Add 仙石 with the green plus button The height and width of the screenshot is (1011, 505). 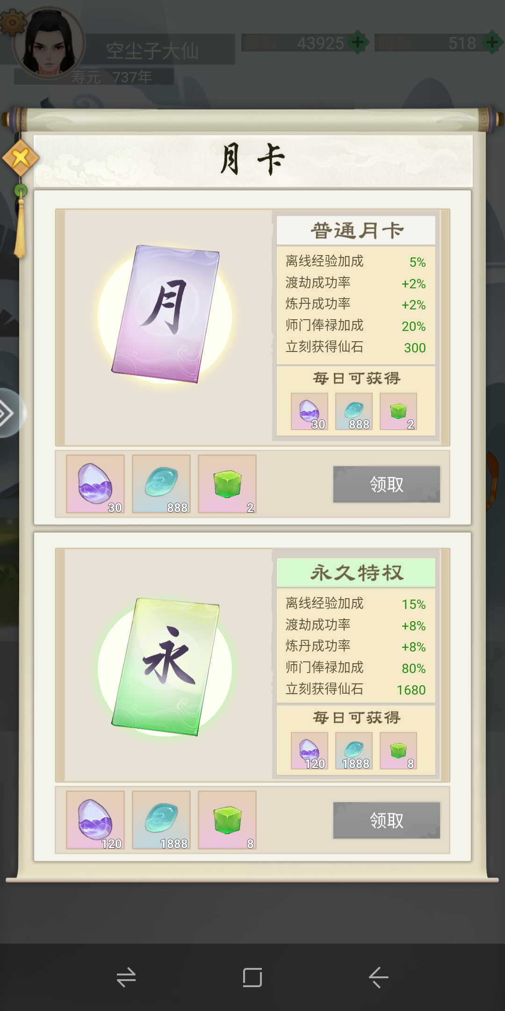point(492,43)
